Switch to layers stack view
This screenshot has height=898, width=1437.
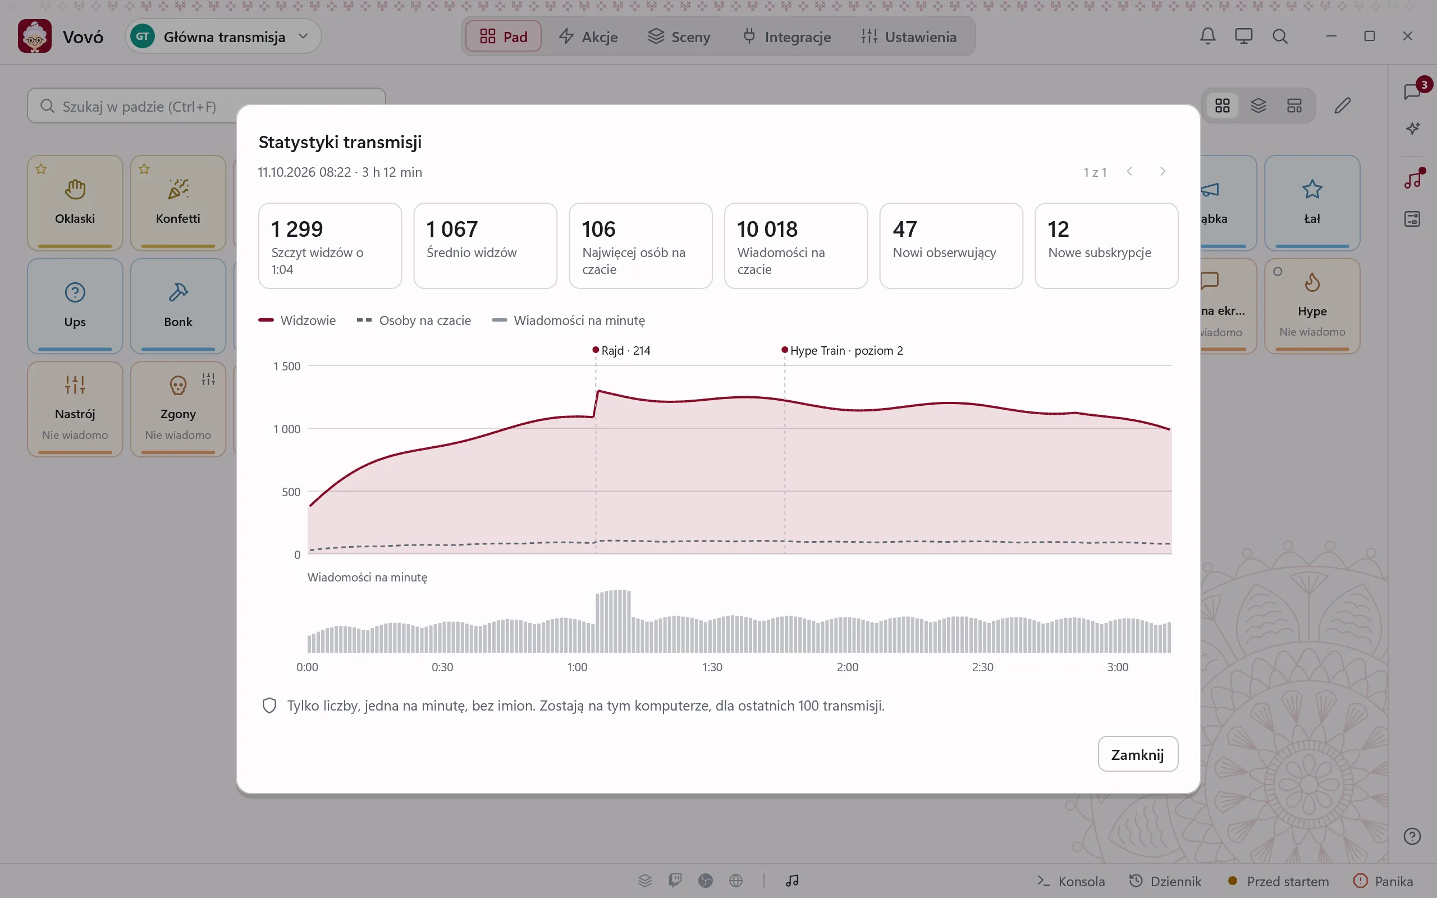click(x=1258, y=106)
